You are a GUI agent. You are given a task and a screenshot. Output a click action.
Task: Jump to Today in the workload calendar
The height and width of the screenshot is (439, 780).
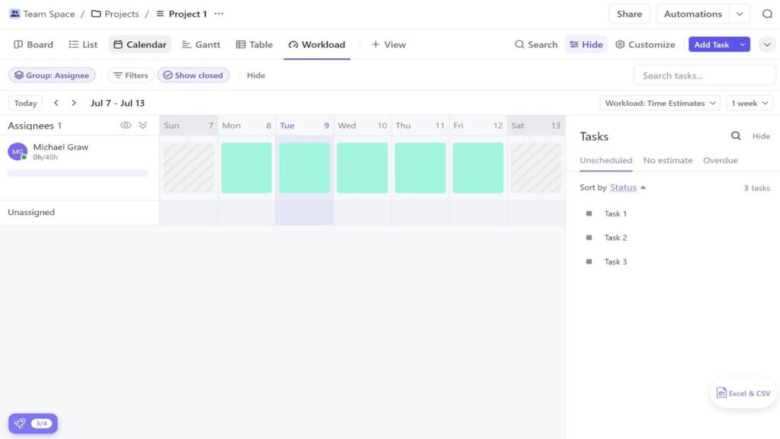[25, 103]
